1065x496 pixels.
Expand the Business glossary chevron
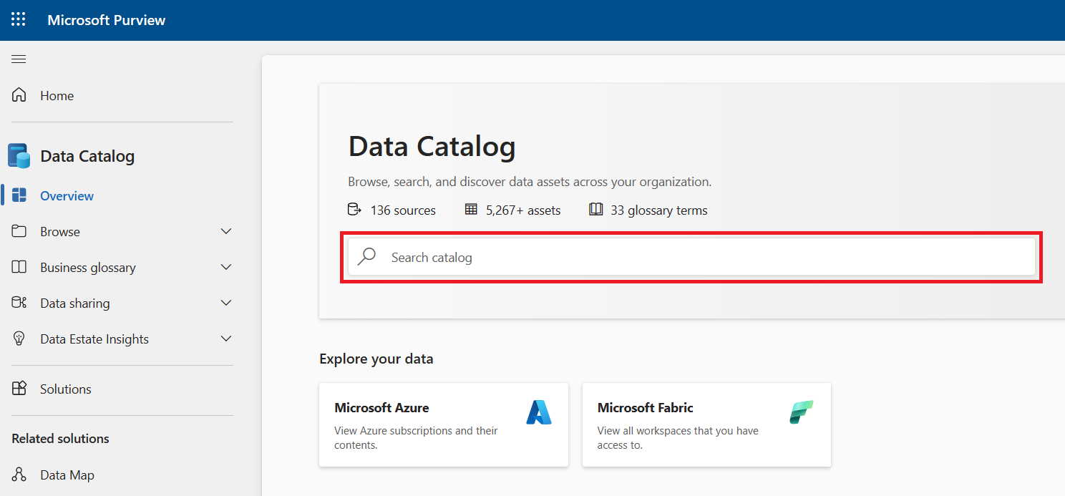[x=226, y=267]
